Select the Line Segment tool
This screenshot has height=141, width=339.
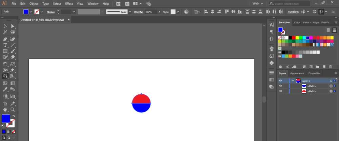(x=13, y=45)
